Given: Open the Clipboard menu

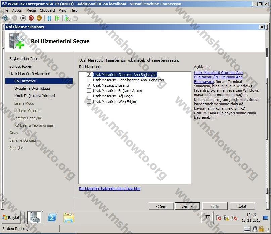Looking at the screenshot, I should (x=47, y=10).
